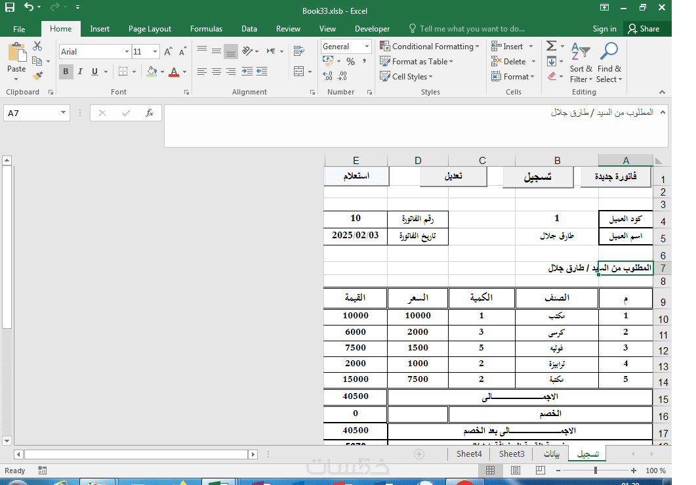696x485 pixels.
Task: Apply the yellow fill color bucket
Action: tap(152, 72)
